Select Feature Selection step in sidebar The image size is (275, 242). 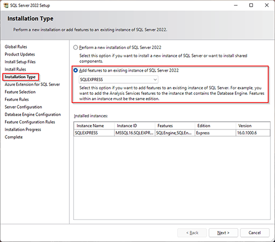click(20, 92)
